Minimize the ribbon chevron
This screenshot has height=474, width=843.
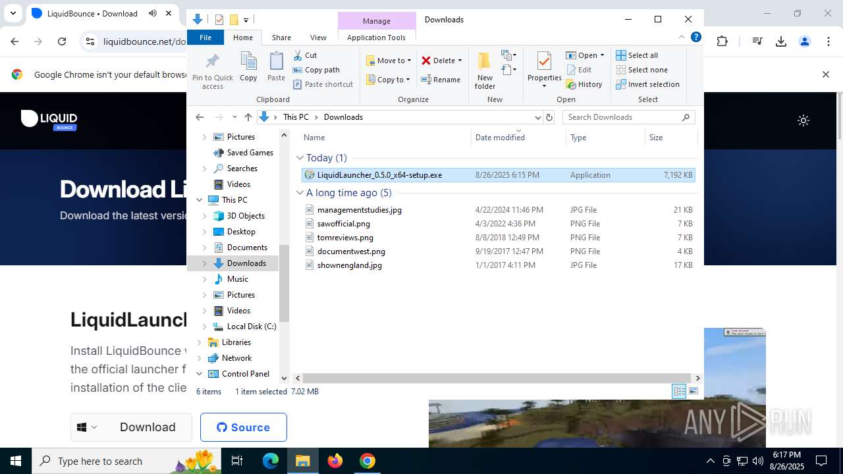(x=682, y=38)
